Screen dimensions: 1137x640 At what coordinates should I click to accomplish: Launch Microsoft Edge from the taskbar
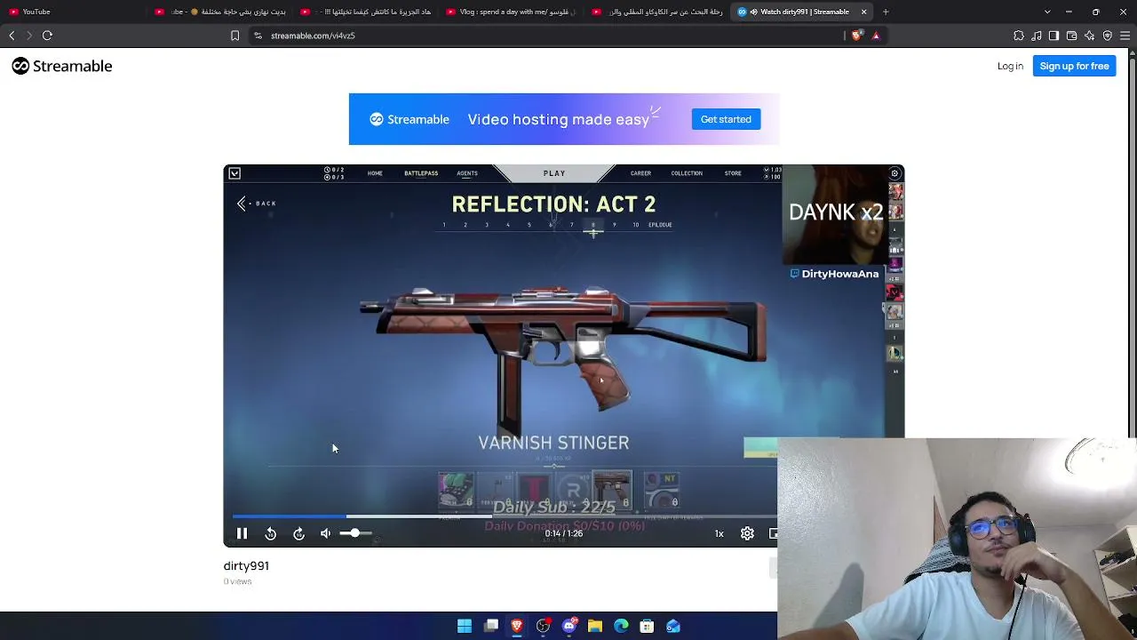(x=621, y=627)
